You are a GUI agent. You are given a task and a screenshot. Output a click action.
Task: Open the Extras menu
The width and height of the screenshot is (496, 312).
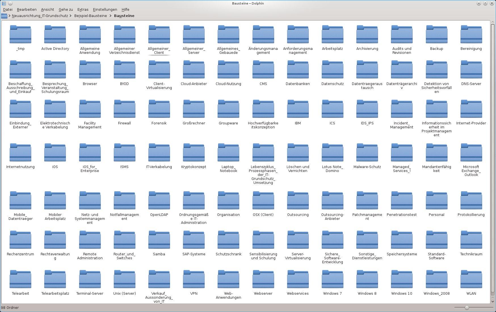pyautogui.click(x=83, y=9)
